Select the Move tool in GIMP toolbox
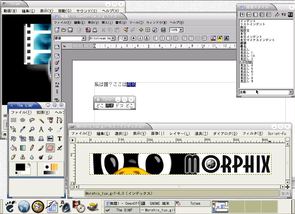Viewport: 295px width, 214px height. pos(50,129)
